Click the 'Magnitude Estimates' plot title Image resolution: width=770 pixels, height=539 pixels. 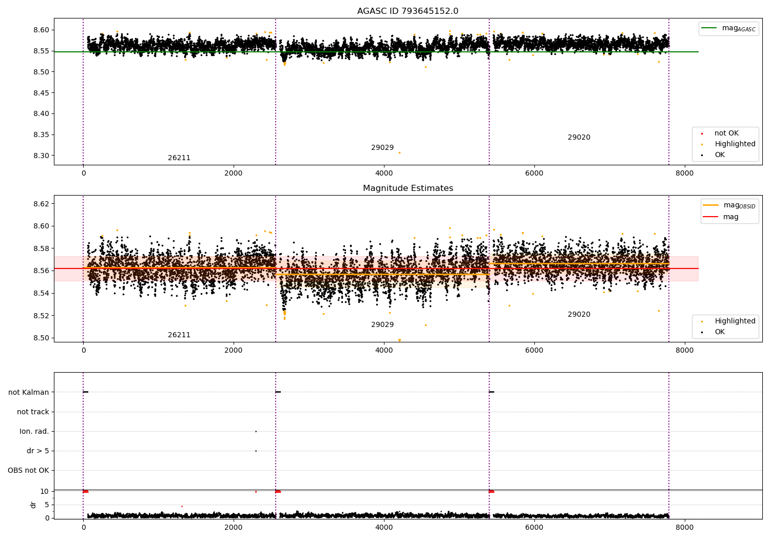(408, 188)
